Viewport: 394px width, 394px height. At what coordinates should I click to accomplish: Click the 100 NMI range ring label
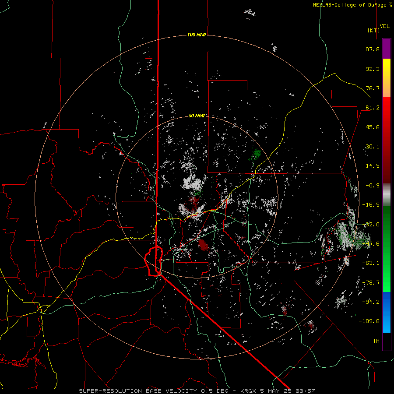[x=197, y=35]
